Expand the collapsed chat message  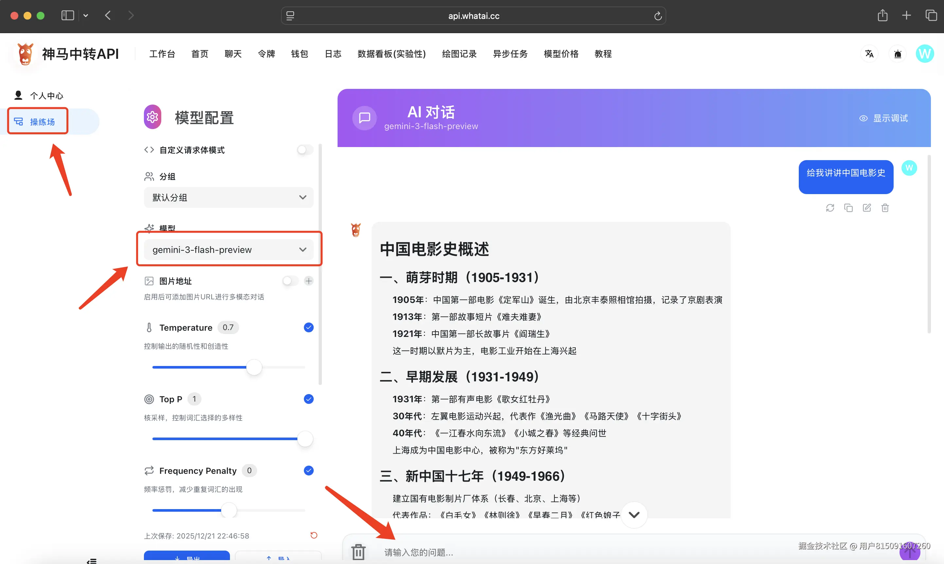tap(634, 515)
